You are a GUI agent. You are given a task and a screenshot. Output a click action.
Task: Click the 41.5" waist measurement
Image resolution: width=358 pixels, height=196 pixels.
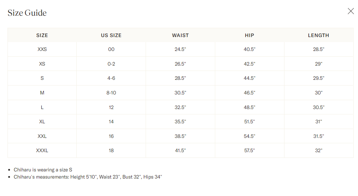click(180, 150)
